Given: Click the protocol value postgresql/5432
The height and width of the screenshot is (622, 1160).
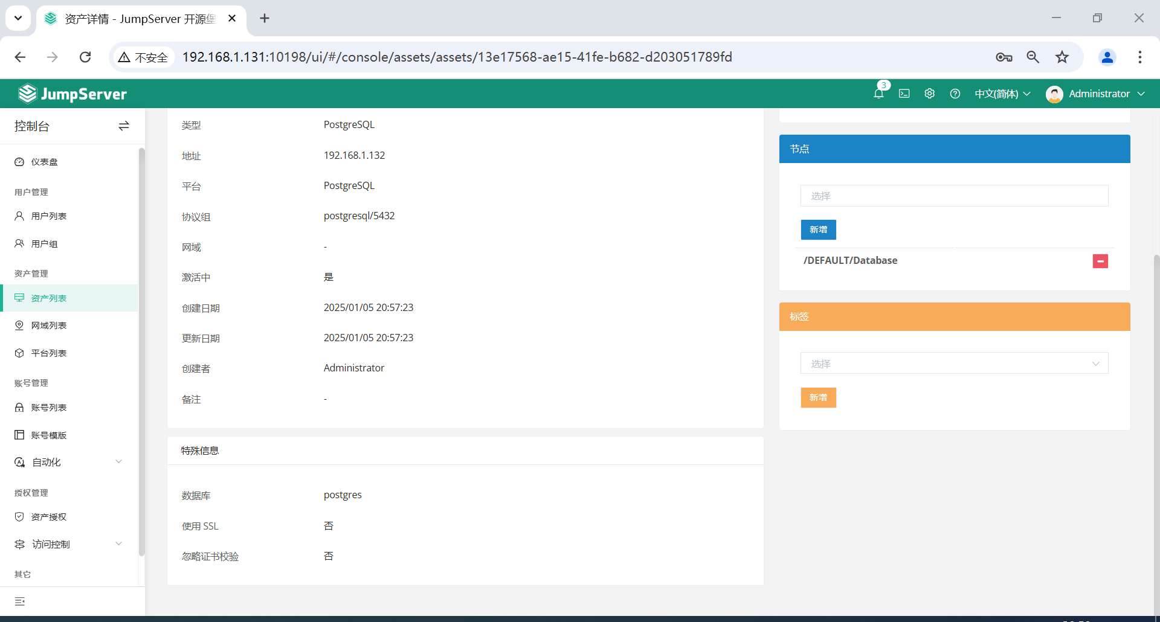Looking at the screenshot, I should (359, 216).
